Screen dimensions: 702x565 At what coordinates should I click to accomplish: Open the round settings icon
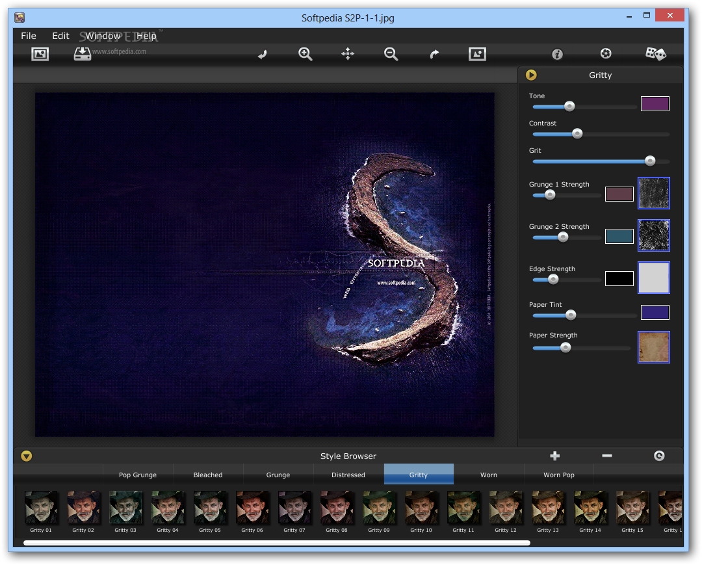606,54
